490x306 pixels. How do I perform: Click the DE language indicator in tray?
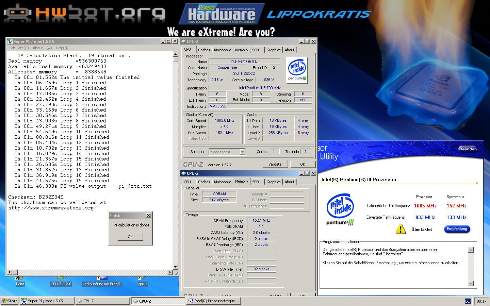click(467, 301)
